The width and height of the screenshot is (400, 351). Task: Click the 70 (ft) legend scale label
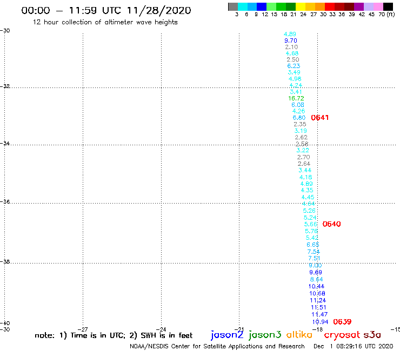point(386,14)
